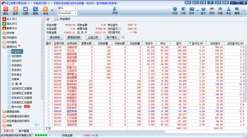
Task: Open the 分析 analysis icon
Action: pos(183,11)
